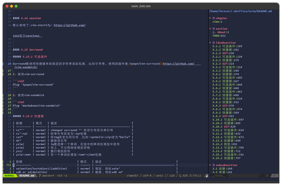Viewport: 282px width, 186px height.
Task: Place cursor on heading 5.15.2 快捷键
Action: point(28,116)
